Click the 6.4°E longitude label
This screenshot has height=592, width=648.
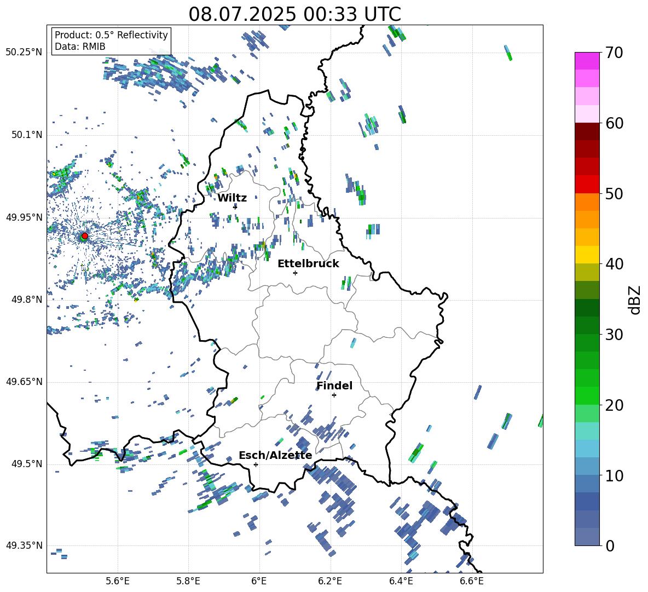pos(401,581)
